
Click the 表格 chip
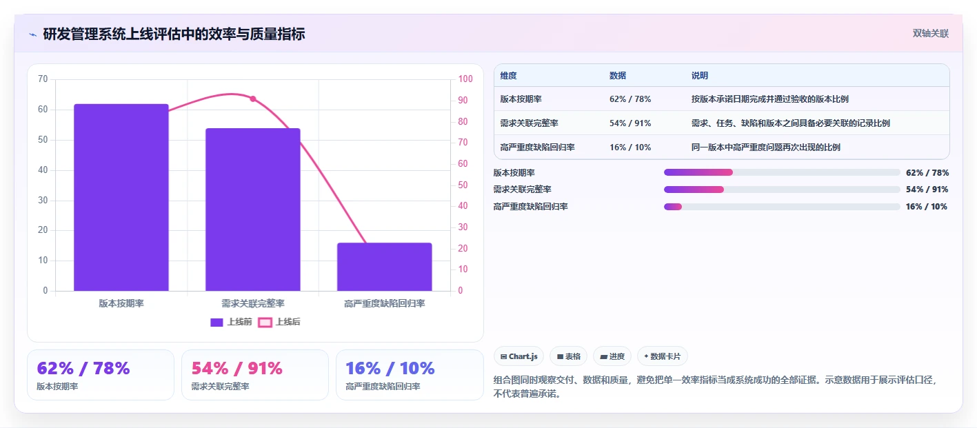tap(569, 356)
